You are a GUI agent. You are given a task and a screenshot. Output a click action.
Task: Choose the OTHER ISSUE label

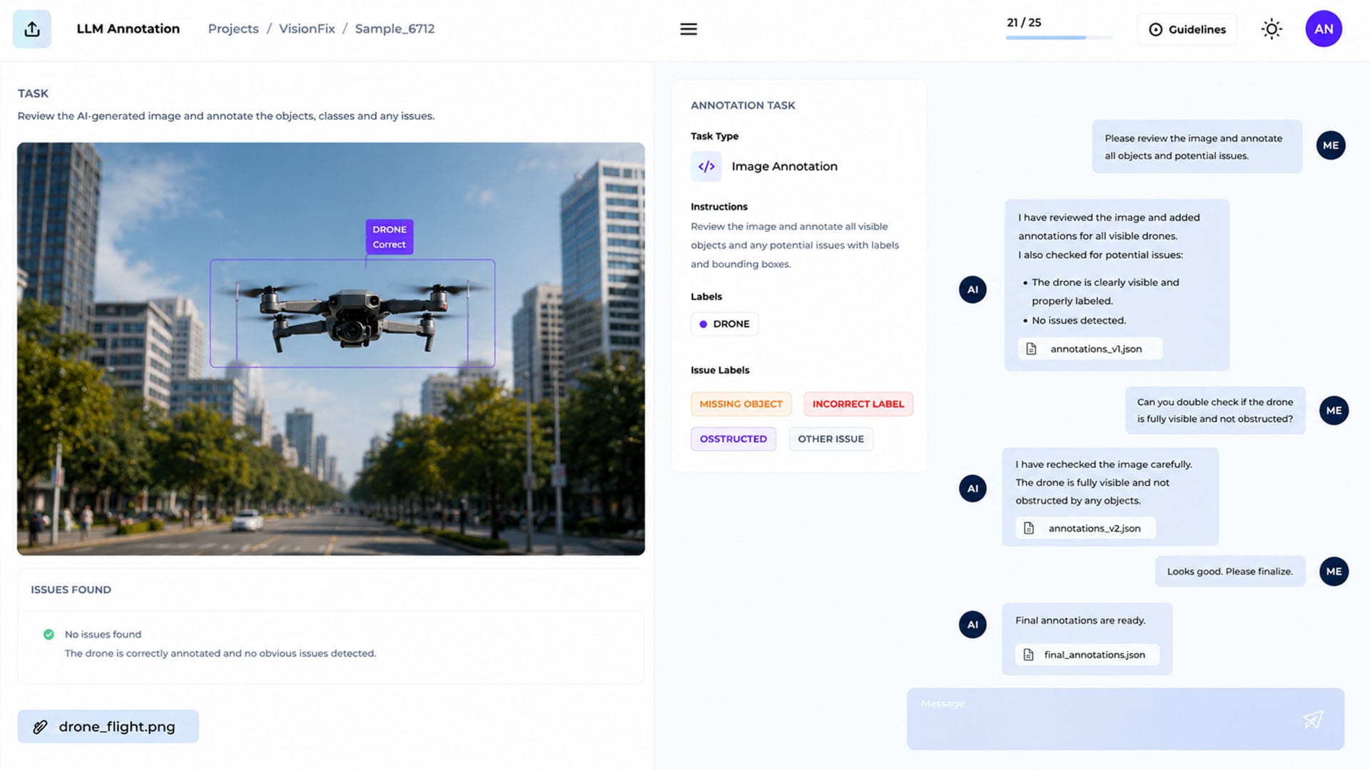coord(831,438)
